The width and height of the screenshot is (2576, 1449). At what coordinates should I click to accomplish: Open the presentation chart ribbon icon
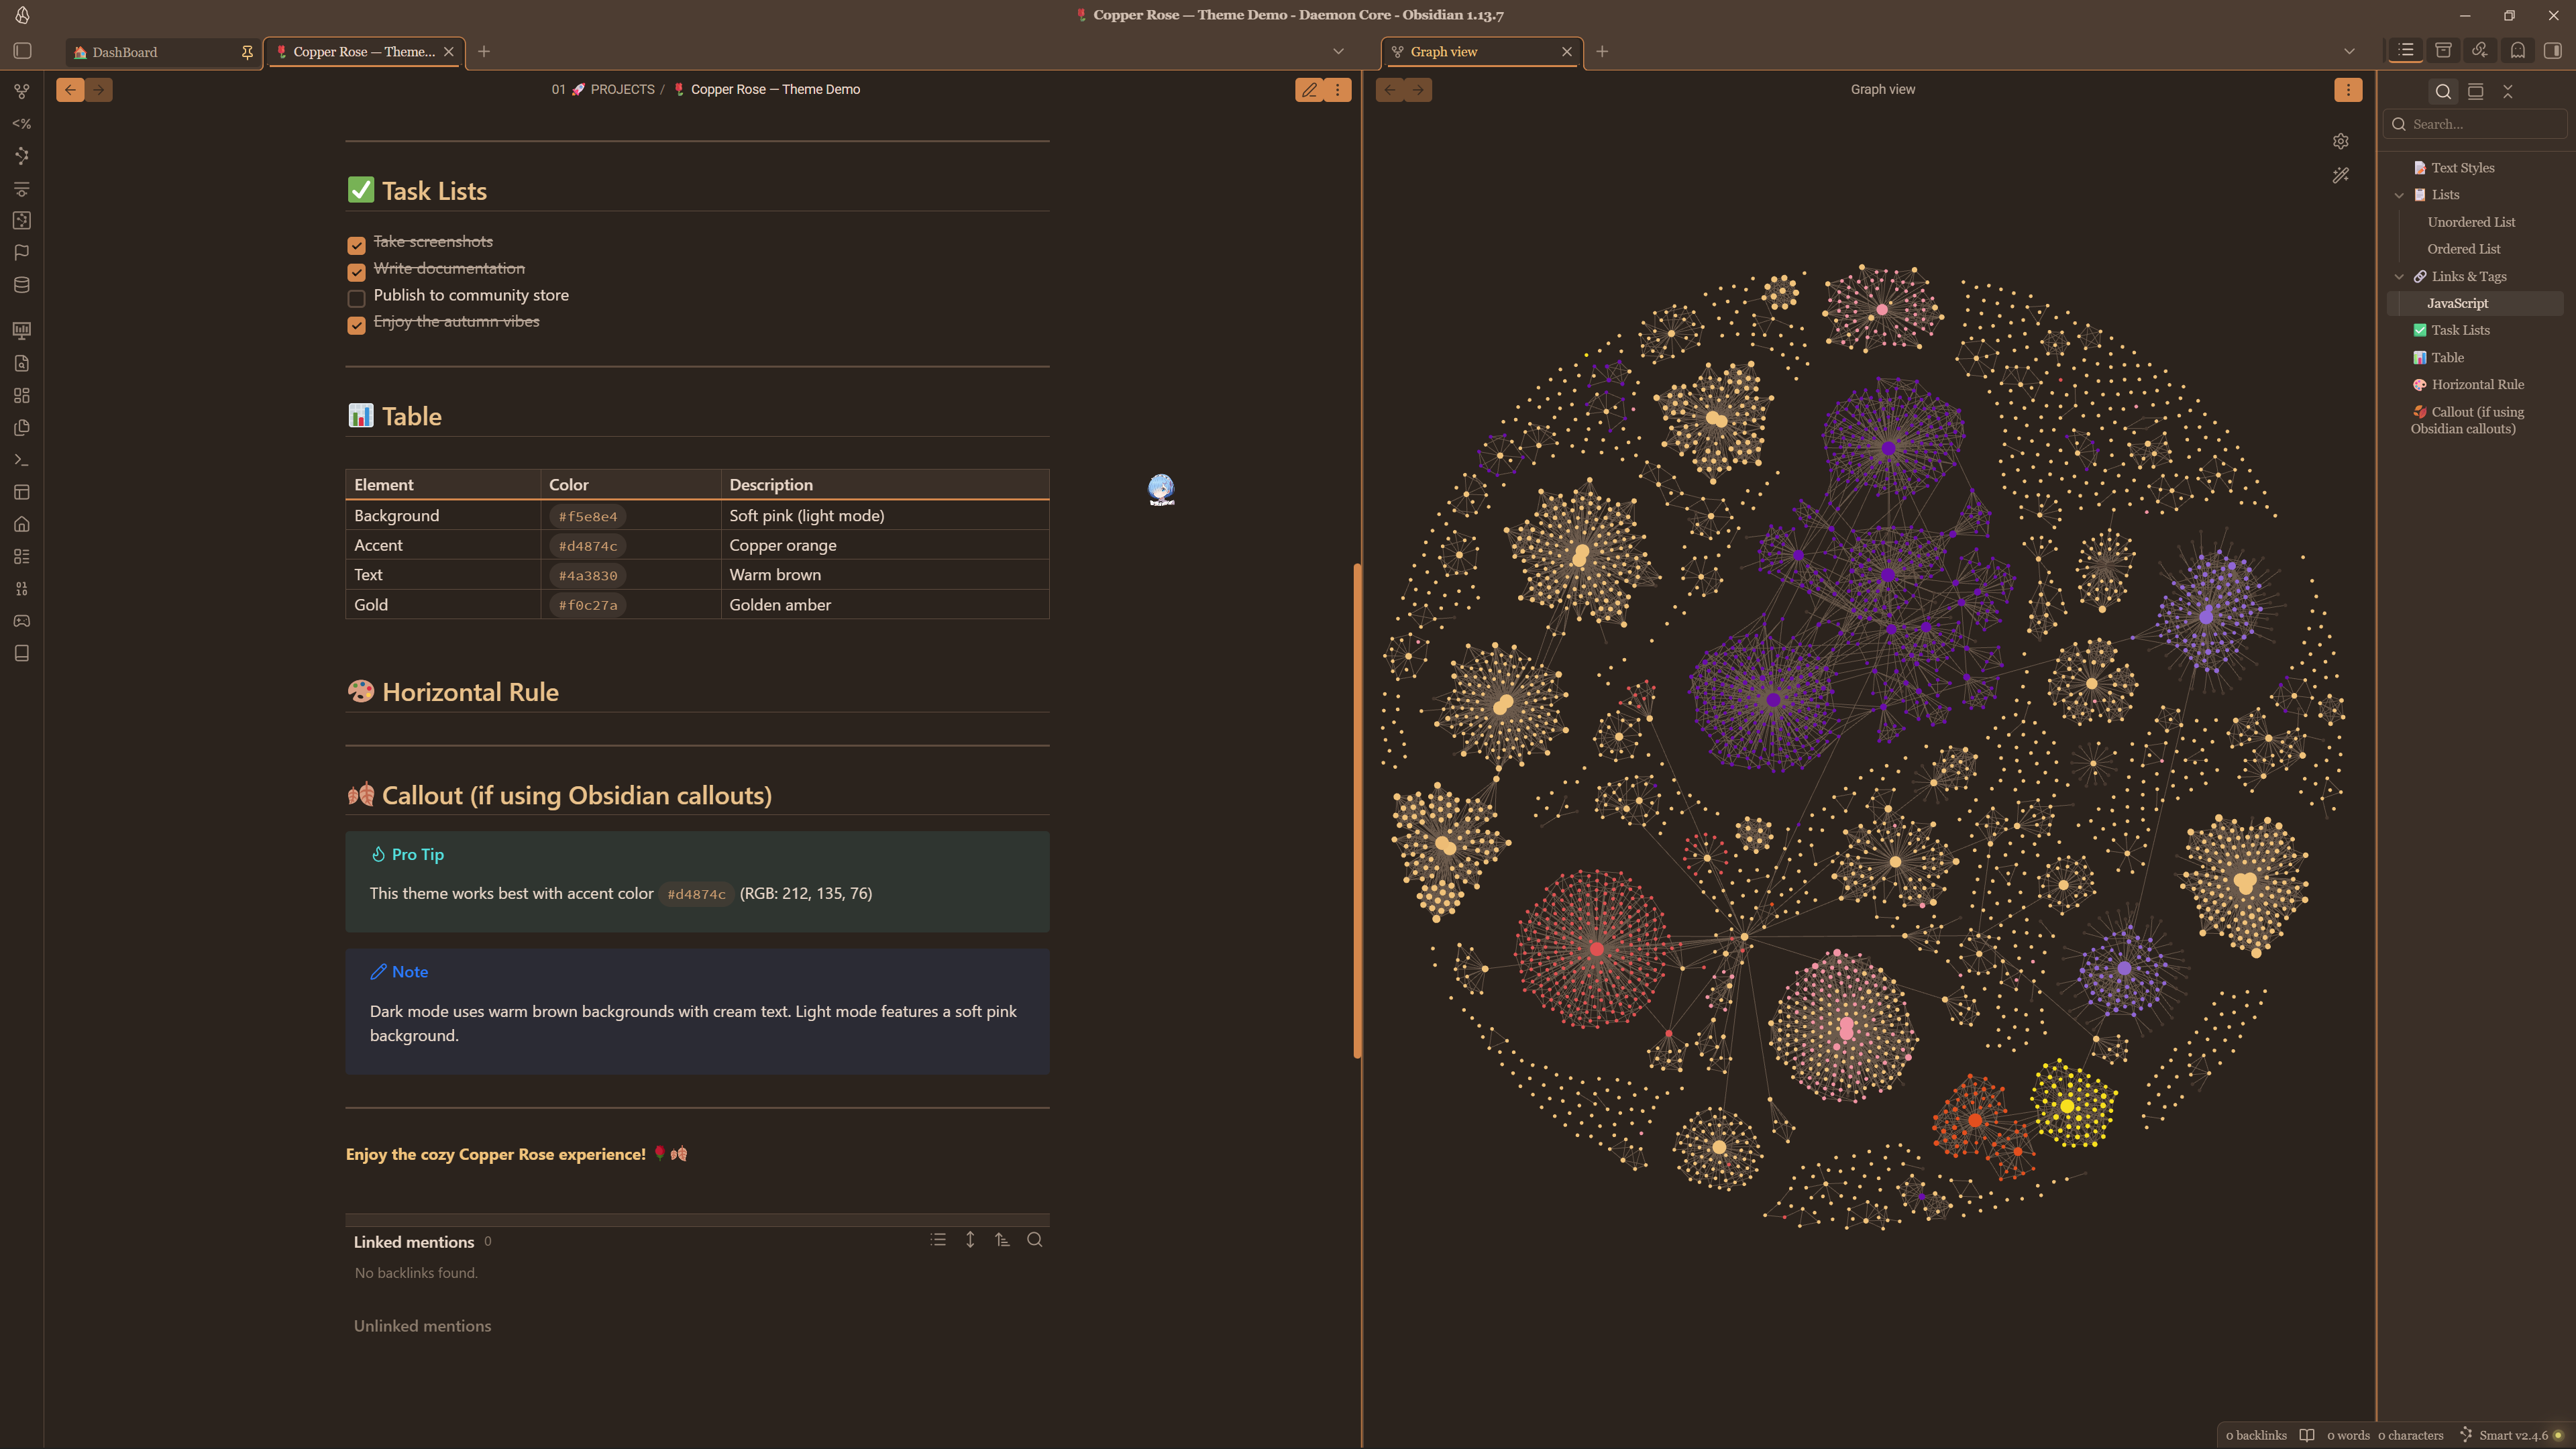click(x=22, y=330)
